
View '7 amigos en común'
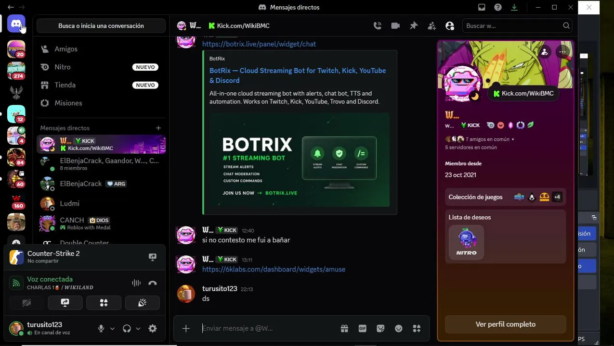487,139
